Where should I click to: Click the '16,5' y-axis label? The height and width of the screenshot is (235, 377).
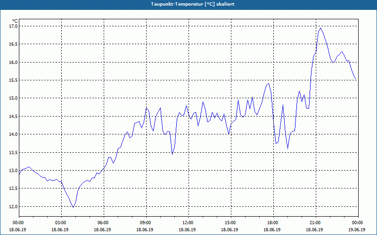coord(13,44)
